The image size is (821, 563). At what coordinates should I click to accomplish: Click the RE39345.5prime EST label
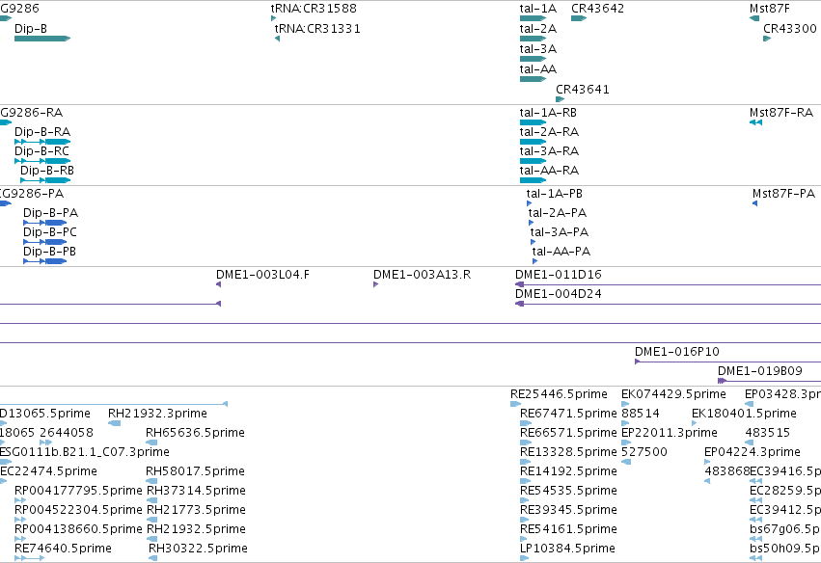tap(568, 510)
